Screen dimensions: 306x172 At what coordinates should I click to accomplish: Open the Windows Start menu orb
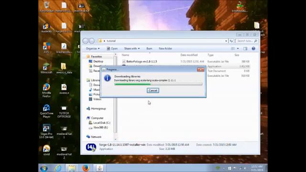44,168
